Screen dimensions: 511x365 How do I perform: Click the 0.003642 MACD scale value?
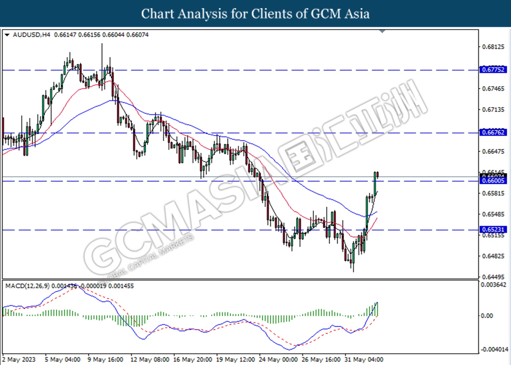[493, 285]
